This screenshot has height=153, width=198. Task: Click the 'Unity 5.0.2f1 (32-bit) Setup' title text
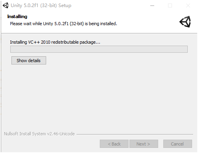point(41,6)
